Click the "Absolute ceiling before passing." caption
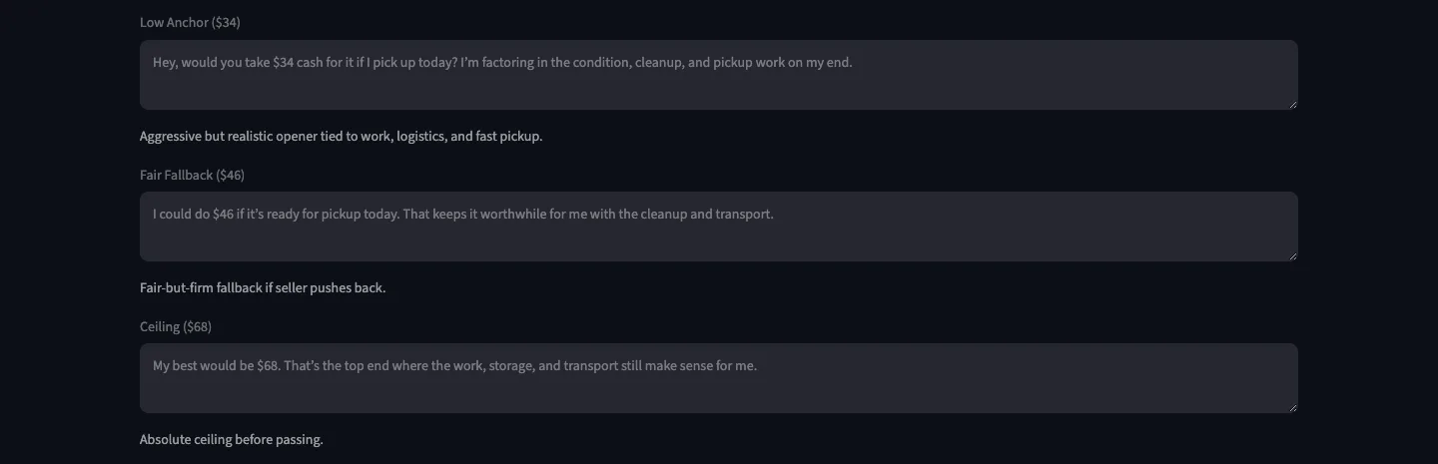Image resolution: width=1438 pixels, height=464 pixels. pyautogui.click(x=232, y=439)
